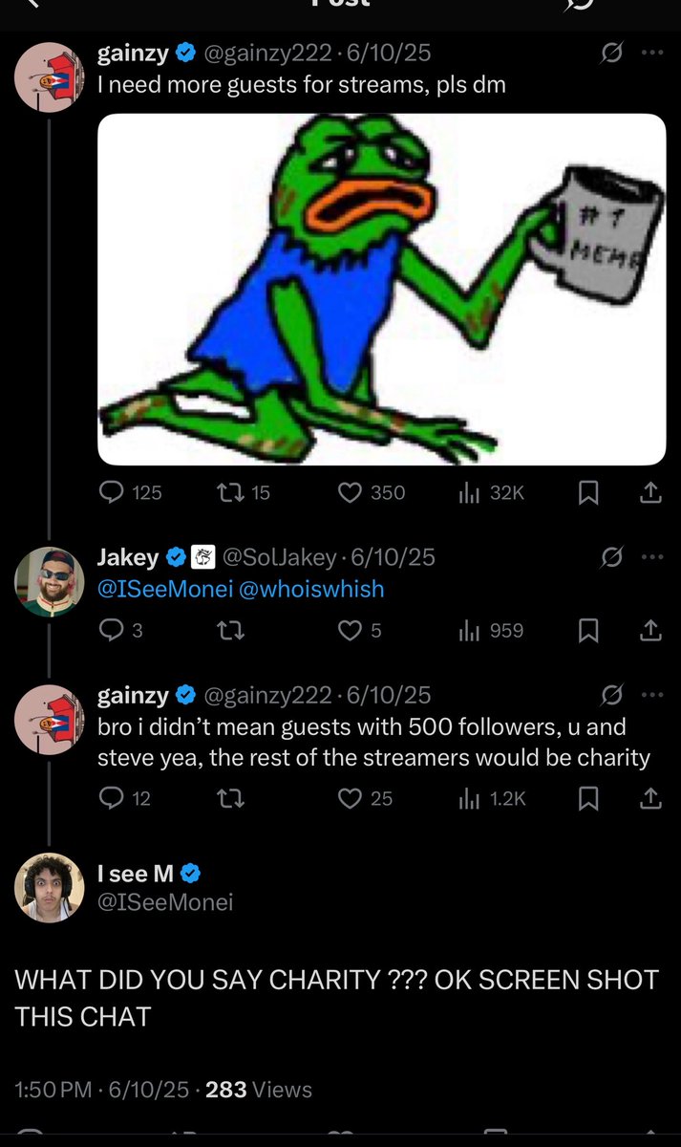
Task: Reply to gainzy's guests-for-streams post
Action: [x=113, y=493]
